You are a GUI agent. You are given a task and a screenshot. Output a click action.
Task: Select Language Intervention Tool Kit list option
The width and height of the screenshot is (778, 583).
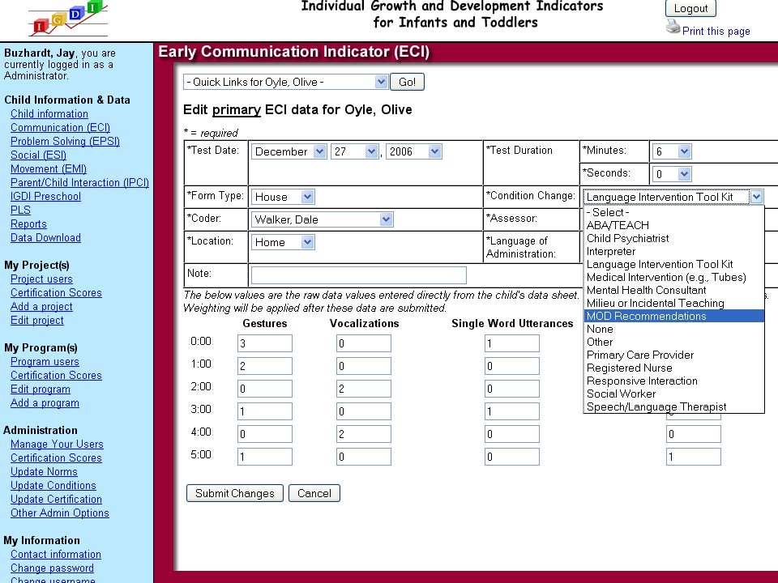[x=673, y=264]
